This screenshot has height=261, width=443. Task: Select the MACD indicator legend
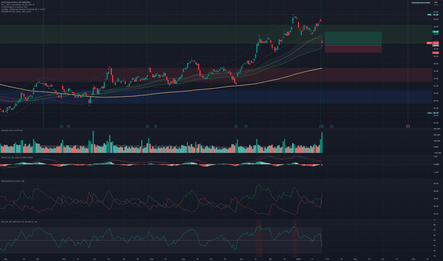click(17, 158)
